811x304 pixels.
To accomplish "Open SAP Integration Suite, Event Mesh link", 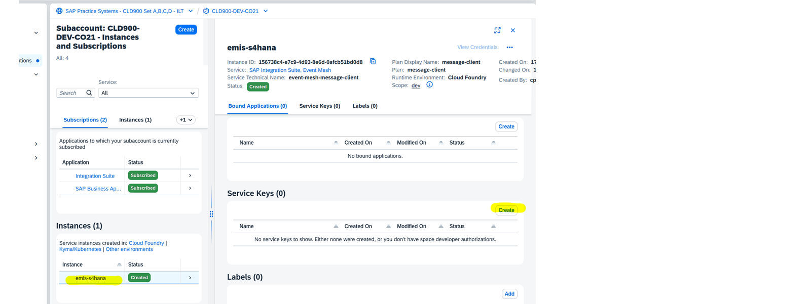I will (290, 70).
